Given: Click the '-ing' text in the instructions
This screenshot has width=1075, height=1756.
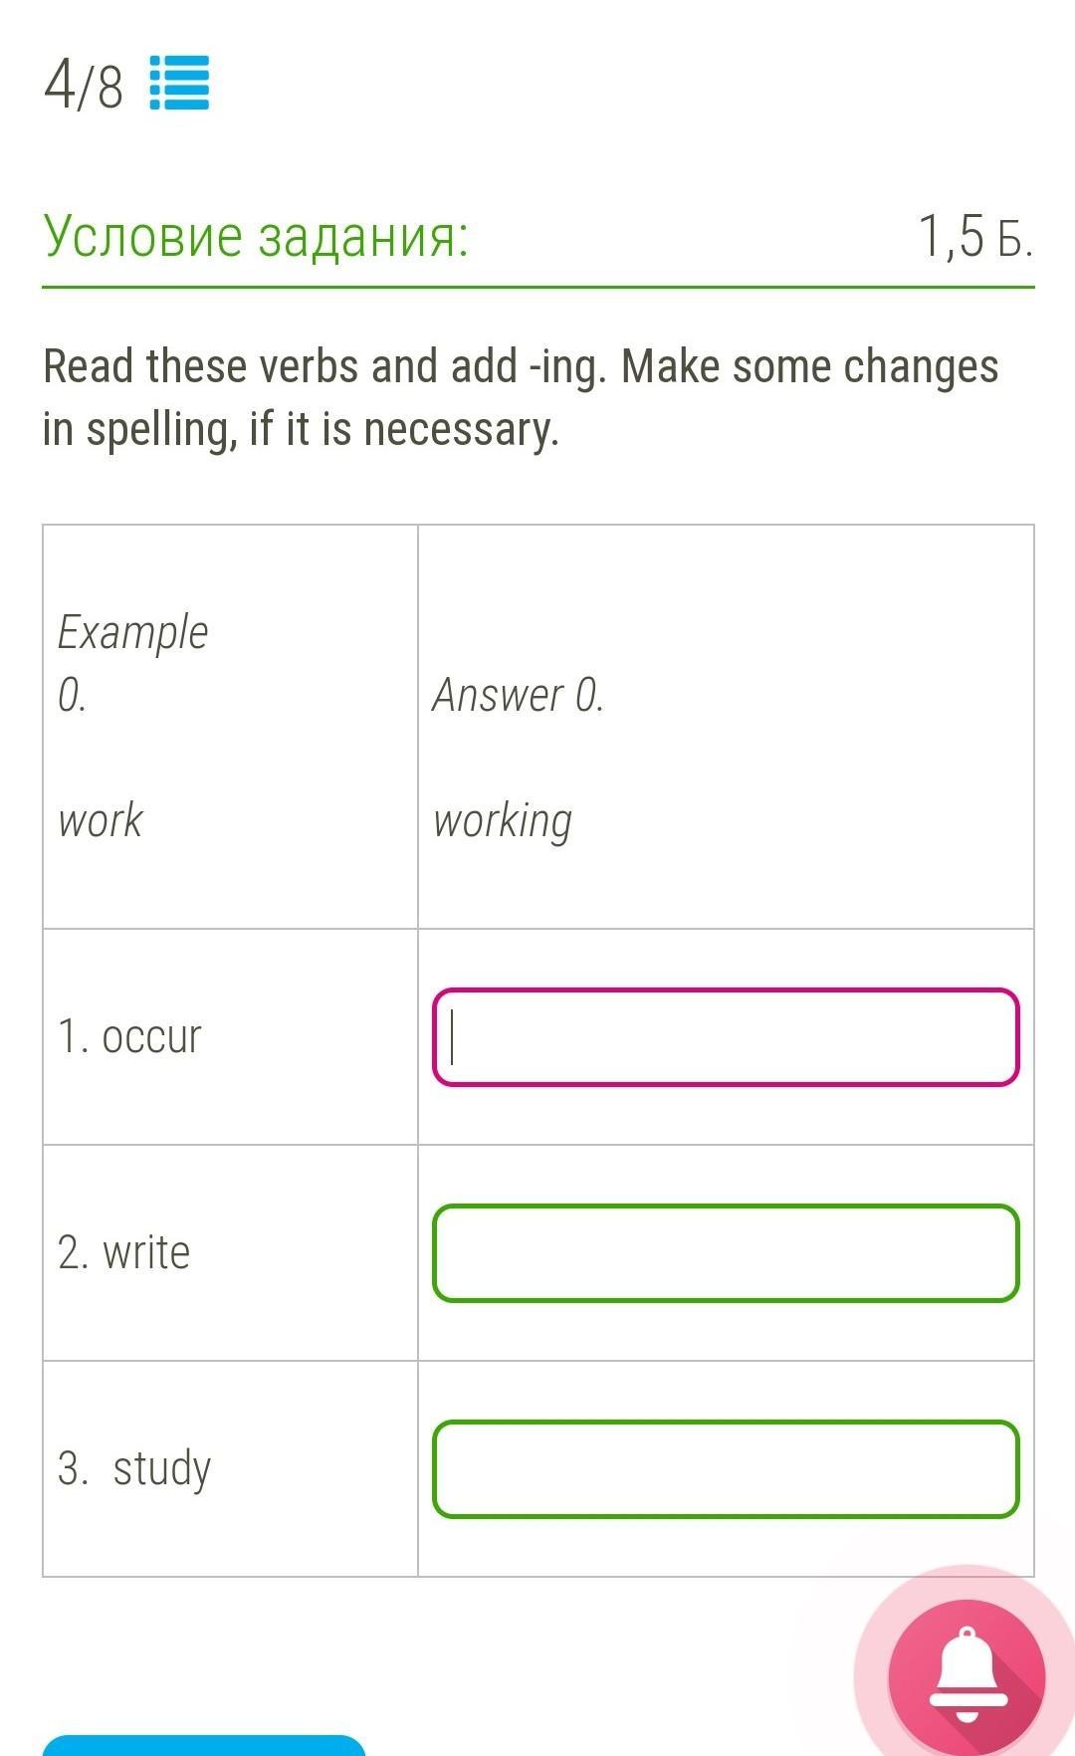Looking at the screenshot, I should click(x=564, y=366).
